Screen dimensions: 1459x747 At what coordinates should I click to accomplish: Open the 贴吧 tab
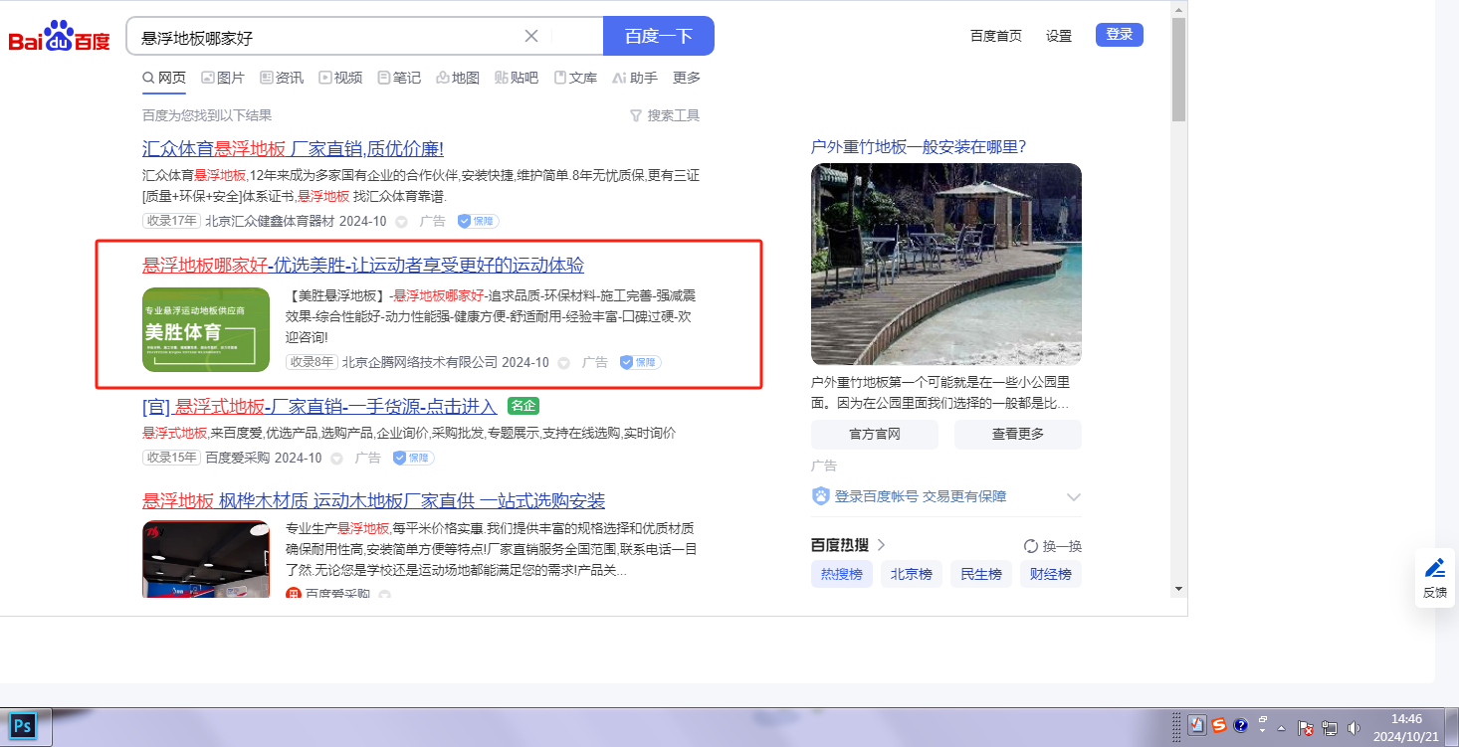click(517, 78)
